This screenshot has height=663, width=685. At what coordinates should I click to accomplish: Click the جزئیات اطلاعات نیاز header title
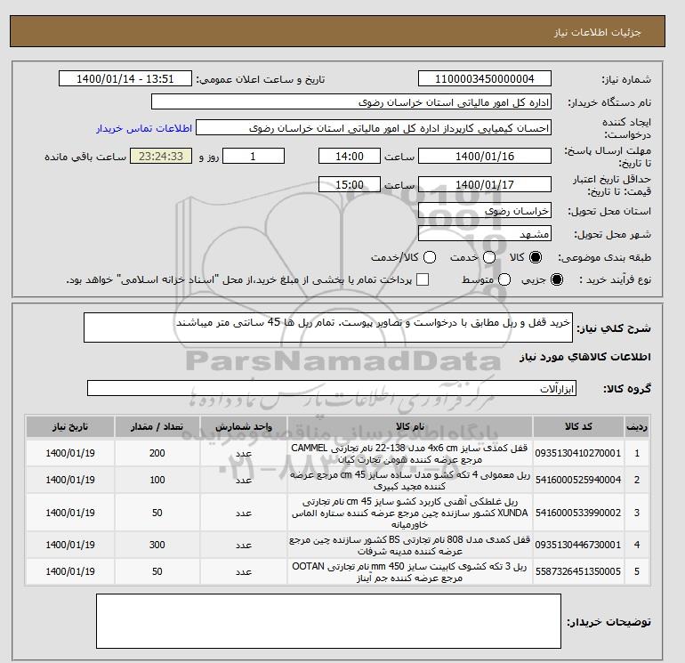597,32
